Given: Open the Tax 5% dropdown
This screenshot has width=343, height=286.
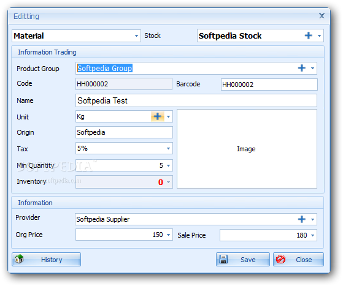Looking at the screenshot, I should [168, 148].
